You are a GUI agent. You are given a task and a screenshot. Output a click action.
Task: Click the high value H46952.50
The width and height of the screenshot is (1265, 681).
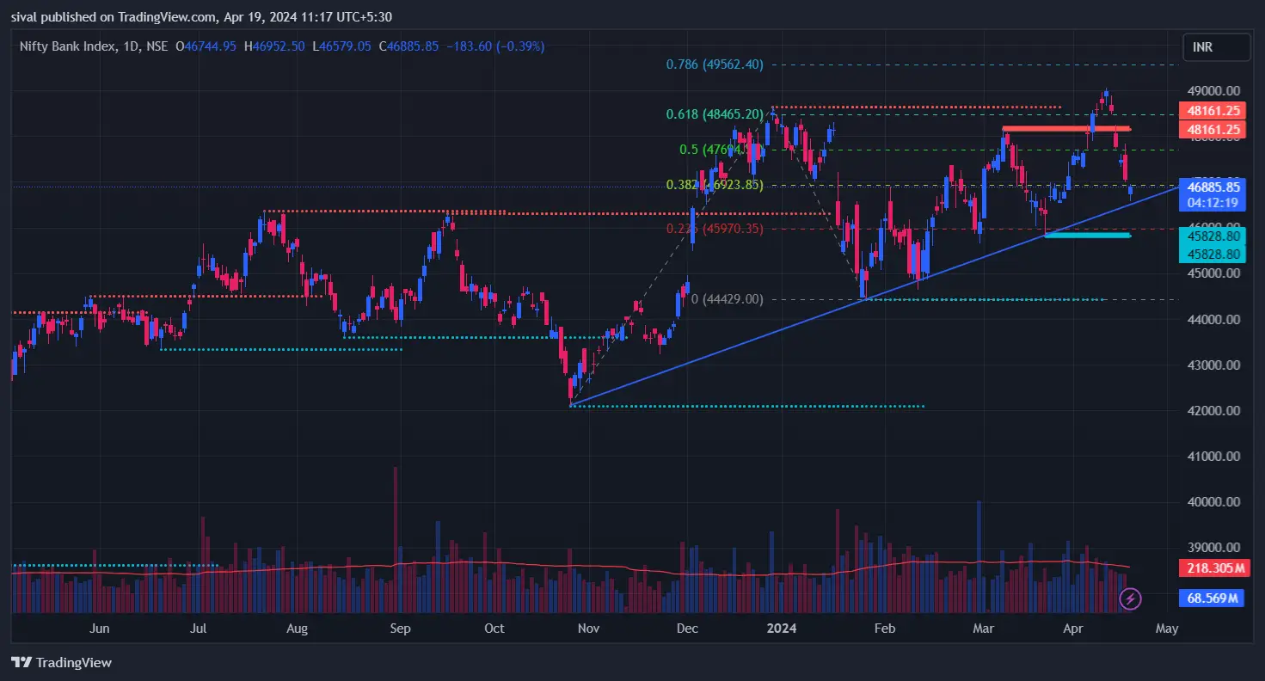click(273, 46)
